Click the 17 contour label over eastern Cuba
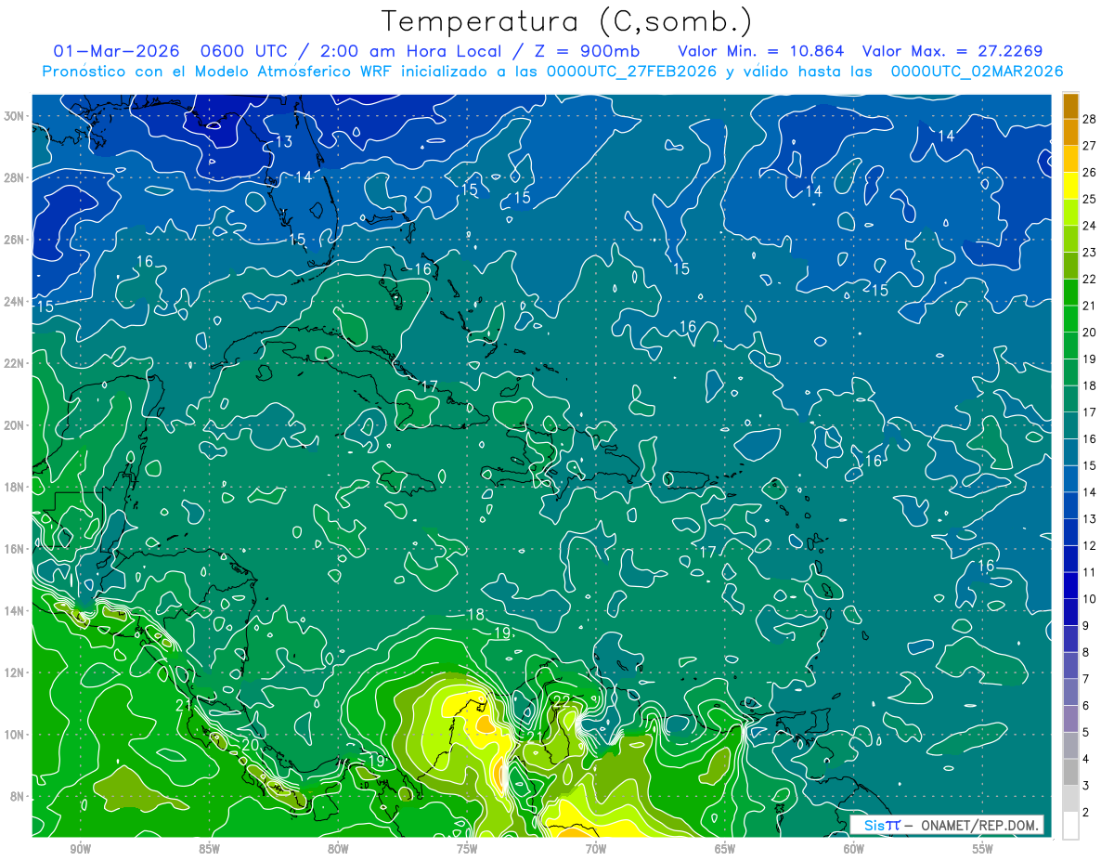This screenshot has width=1114, height=861. coord(428,386)
